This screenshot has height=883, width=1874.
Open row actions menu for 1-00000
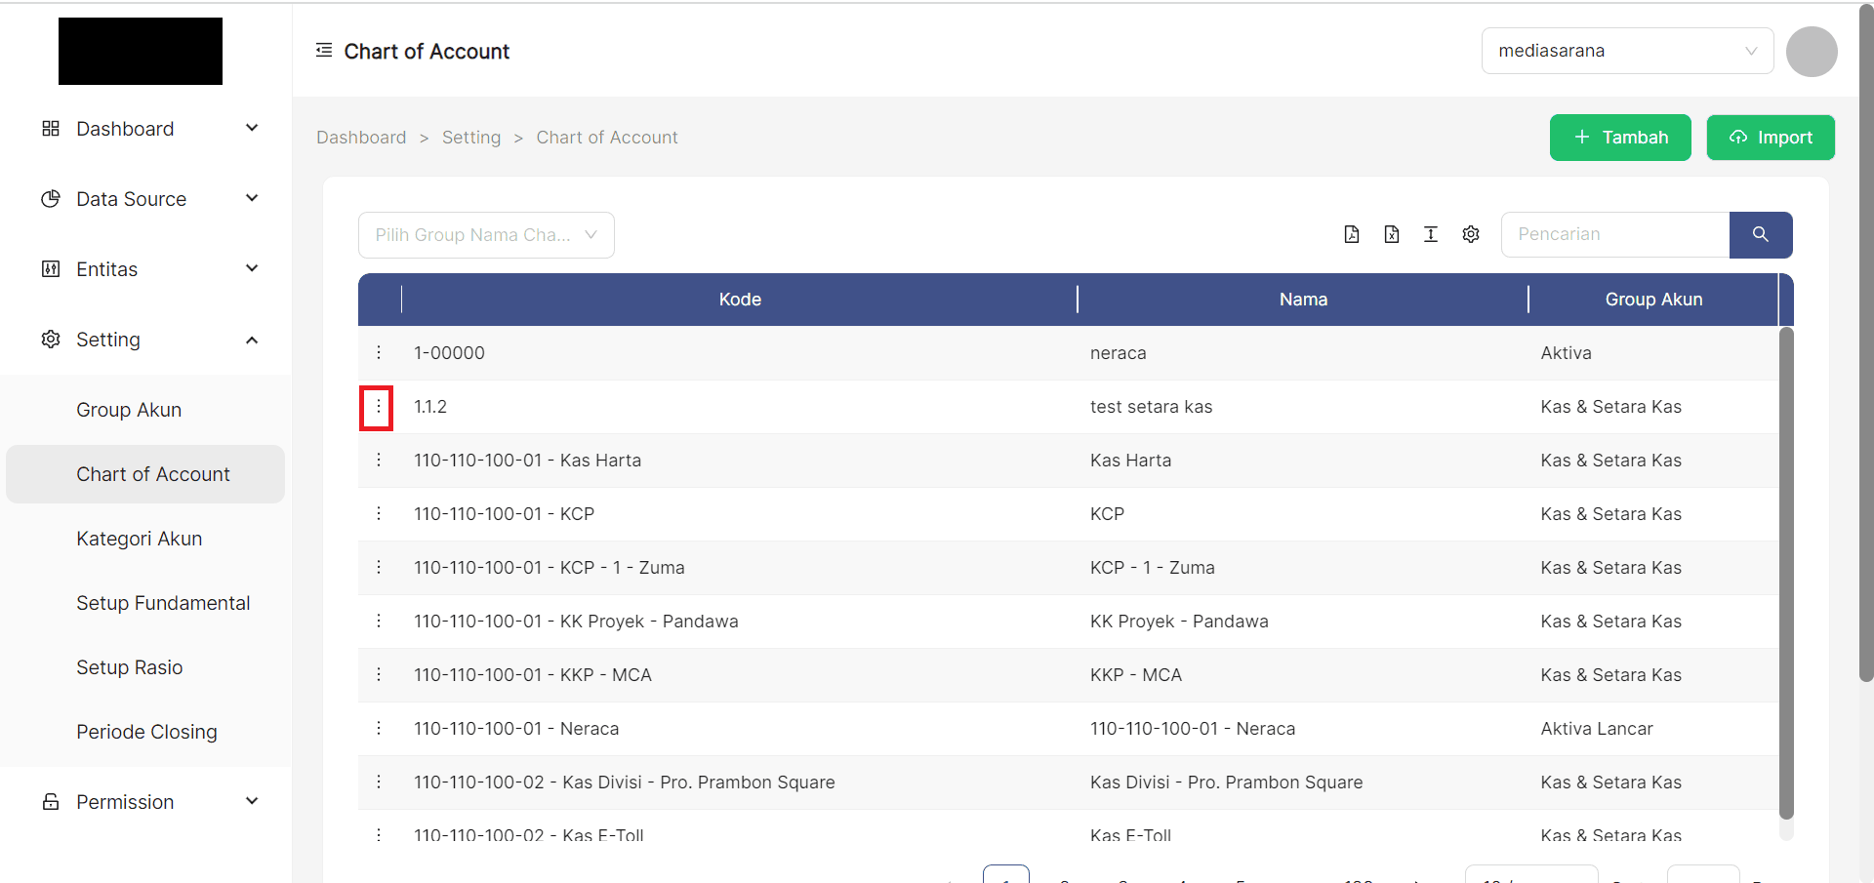[x=379, y=353]
